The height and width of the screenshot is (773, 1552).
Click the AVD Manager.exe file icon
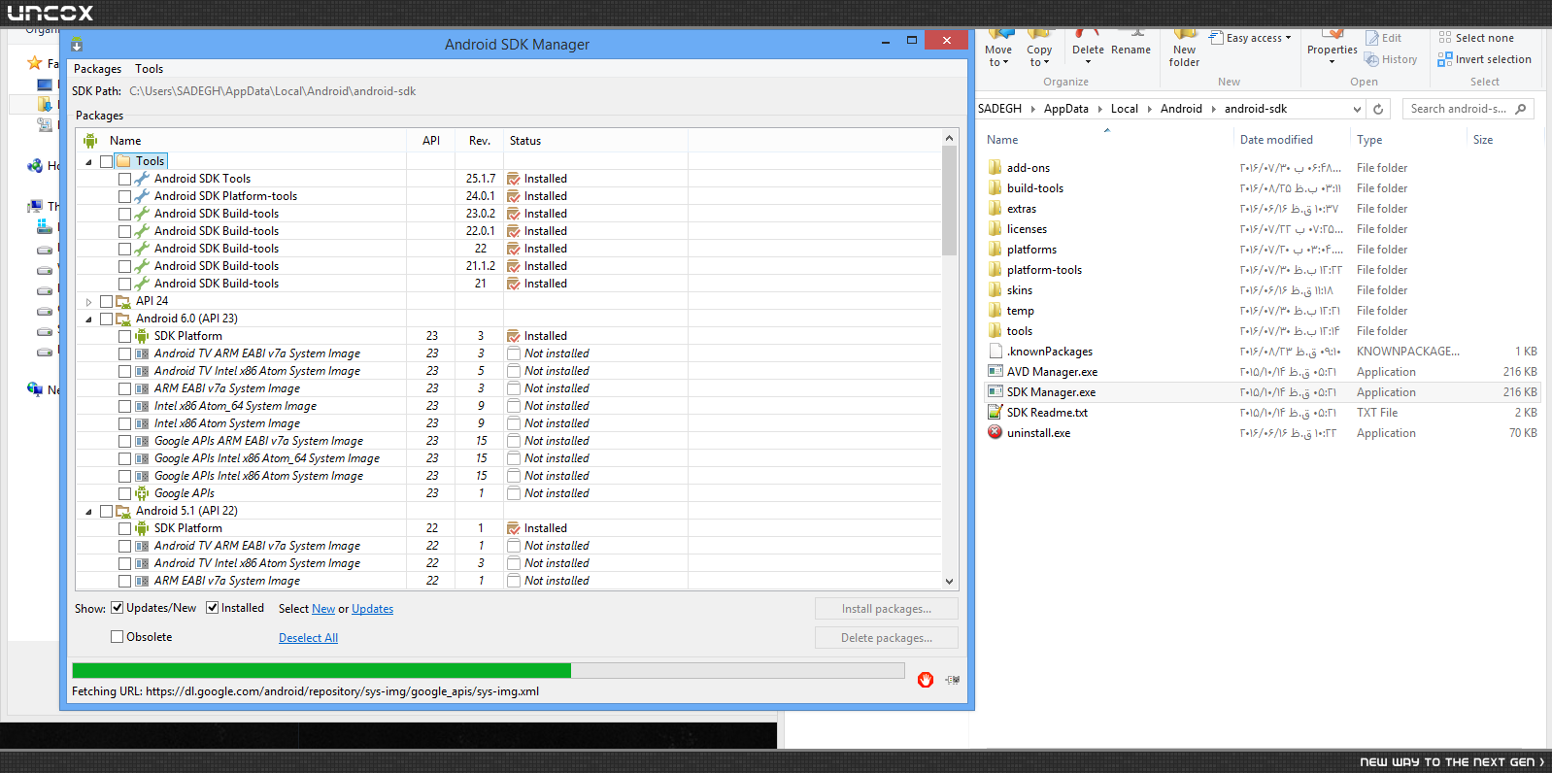pyautogui.click(x=995, y=372)
